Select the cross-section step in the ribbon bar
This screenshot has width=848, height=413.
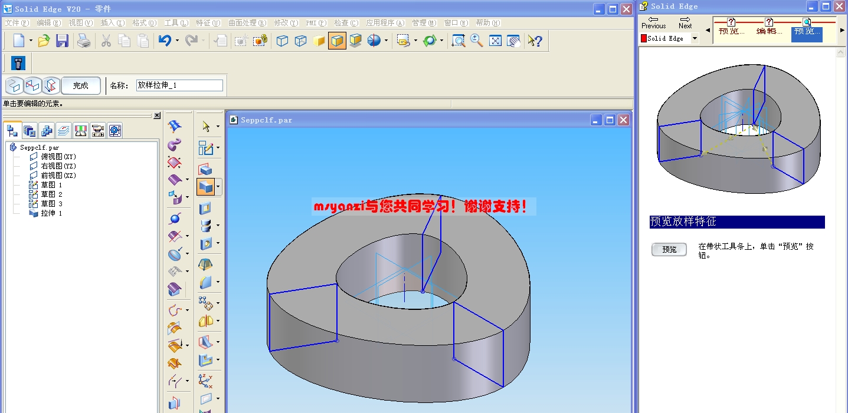point(14,85)
